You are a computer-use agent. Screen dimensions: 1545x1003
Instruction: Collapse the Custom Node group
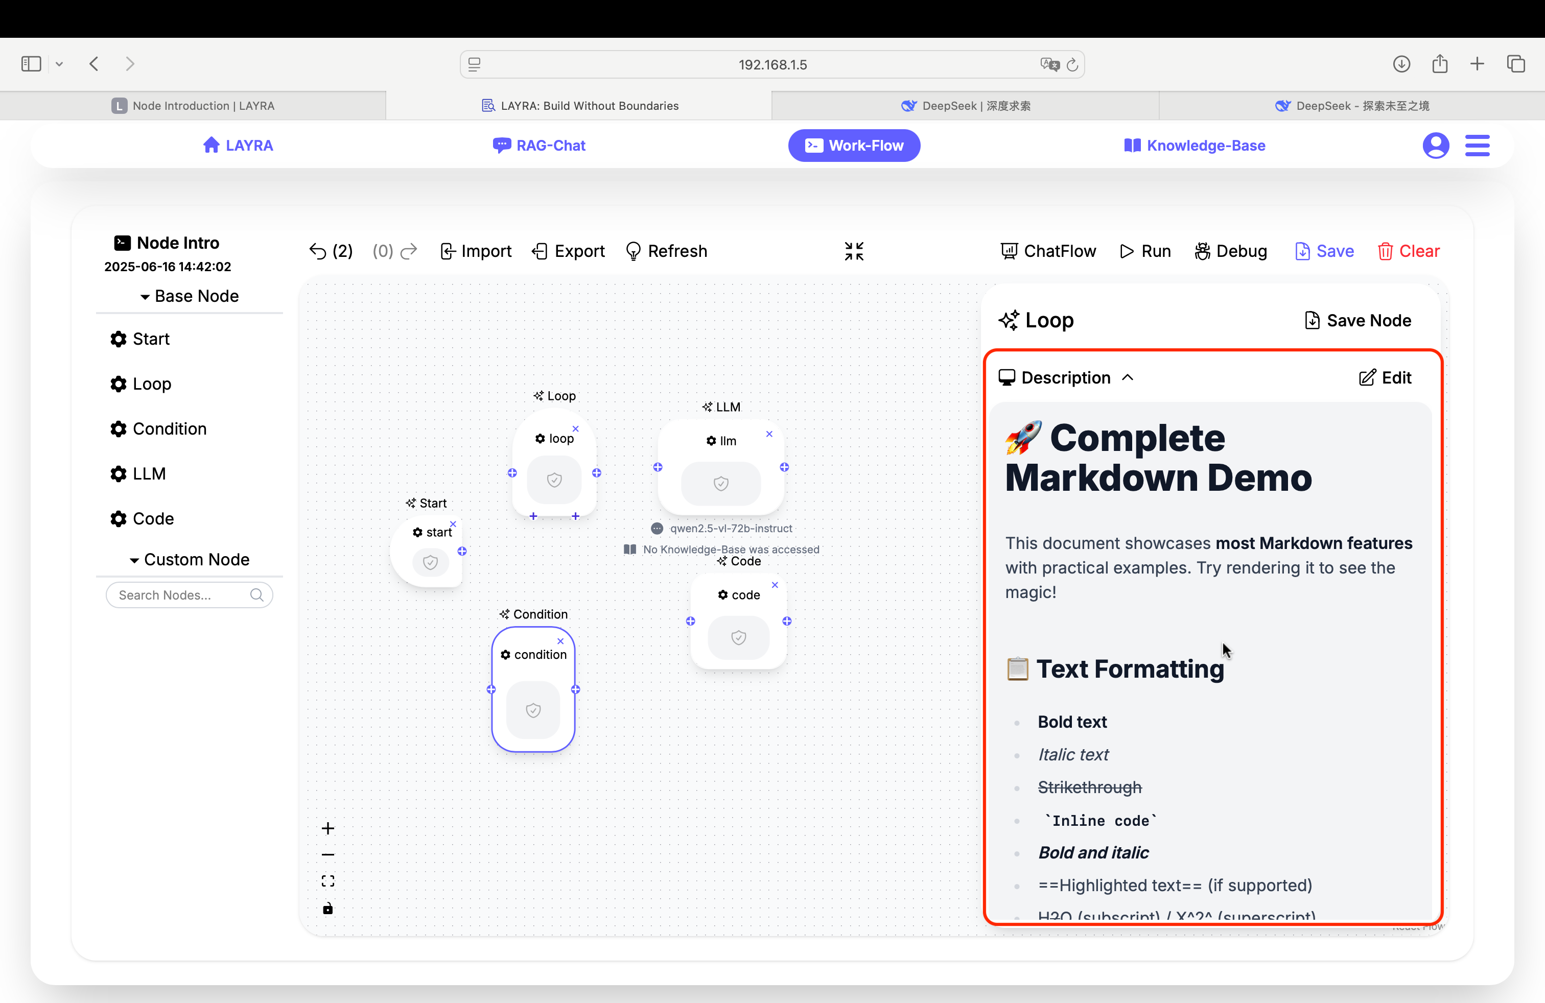[x=189, y=559]
